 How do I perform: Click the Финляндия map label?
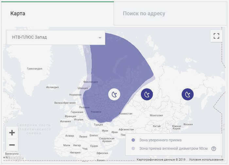point(91,82)
